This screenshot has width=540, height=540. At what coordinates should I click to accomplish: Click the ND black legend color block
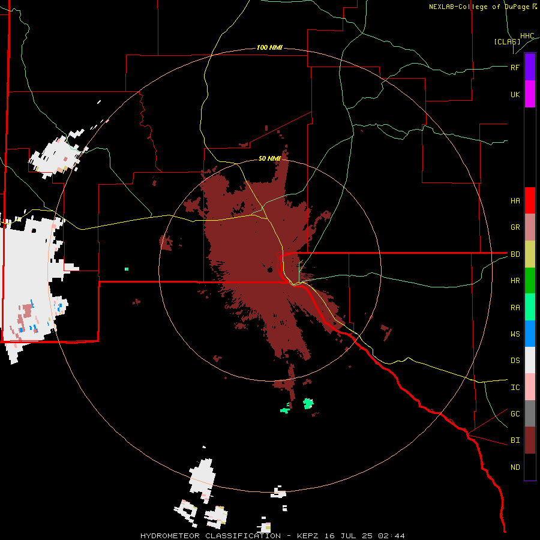pos(530,467)
